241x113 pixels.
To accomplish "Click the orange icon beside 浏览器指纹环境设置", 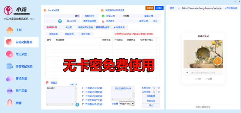I will (102, 10).
